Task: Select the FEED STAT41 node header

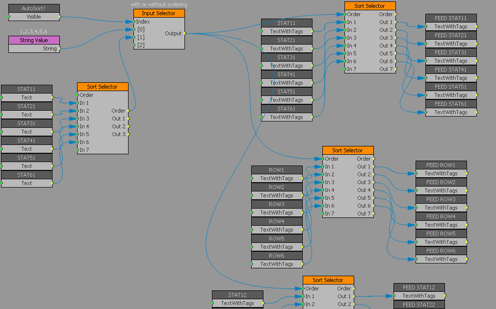Action: pos(451,69)
